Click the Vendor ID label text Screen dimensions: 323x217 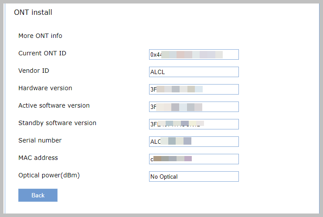pyautogui.click(x=34, y=71)
